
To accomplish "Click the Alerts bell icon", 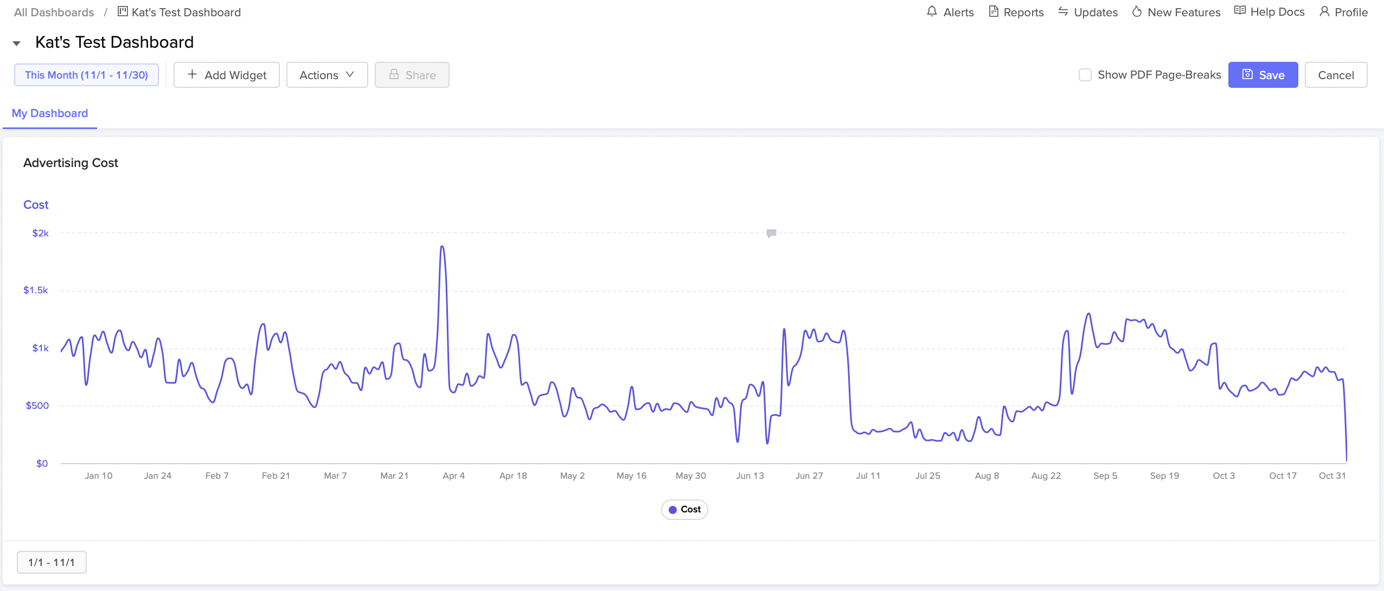I will click(932, 11).
